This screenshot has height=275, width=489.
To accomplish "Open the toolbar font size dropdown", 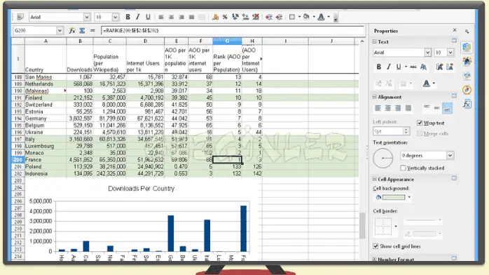I will click(115, 17).
